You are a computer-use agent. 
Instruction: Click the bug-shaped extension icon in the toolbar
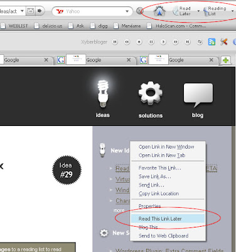pyautogui.click(x=159, y=11)
